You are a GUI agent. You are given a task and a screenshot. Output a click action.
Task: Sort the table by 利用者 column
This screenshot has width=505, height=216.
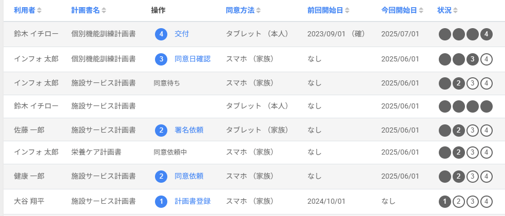28,10
